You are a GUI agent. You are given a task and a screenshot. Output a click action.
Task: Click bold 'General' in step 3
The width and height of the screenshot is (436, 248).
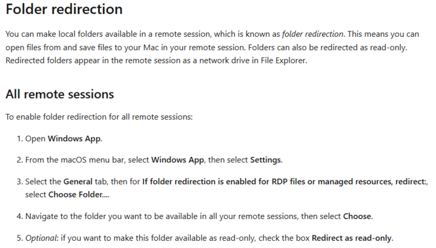click(x=78, y=182)
